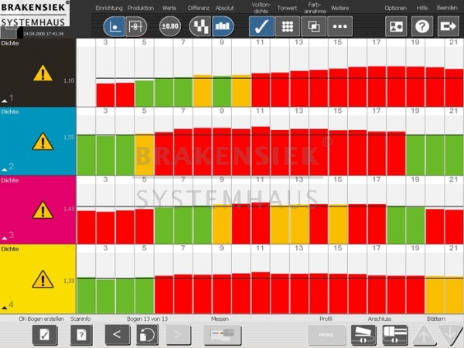Open the Optionen button
The height and width of the screenshot is (348, 464).
[396, 26]
